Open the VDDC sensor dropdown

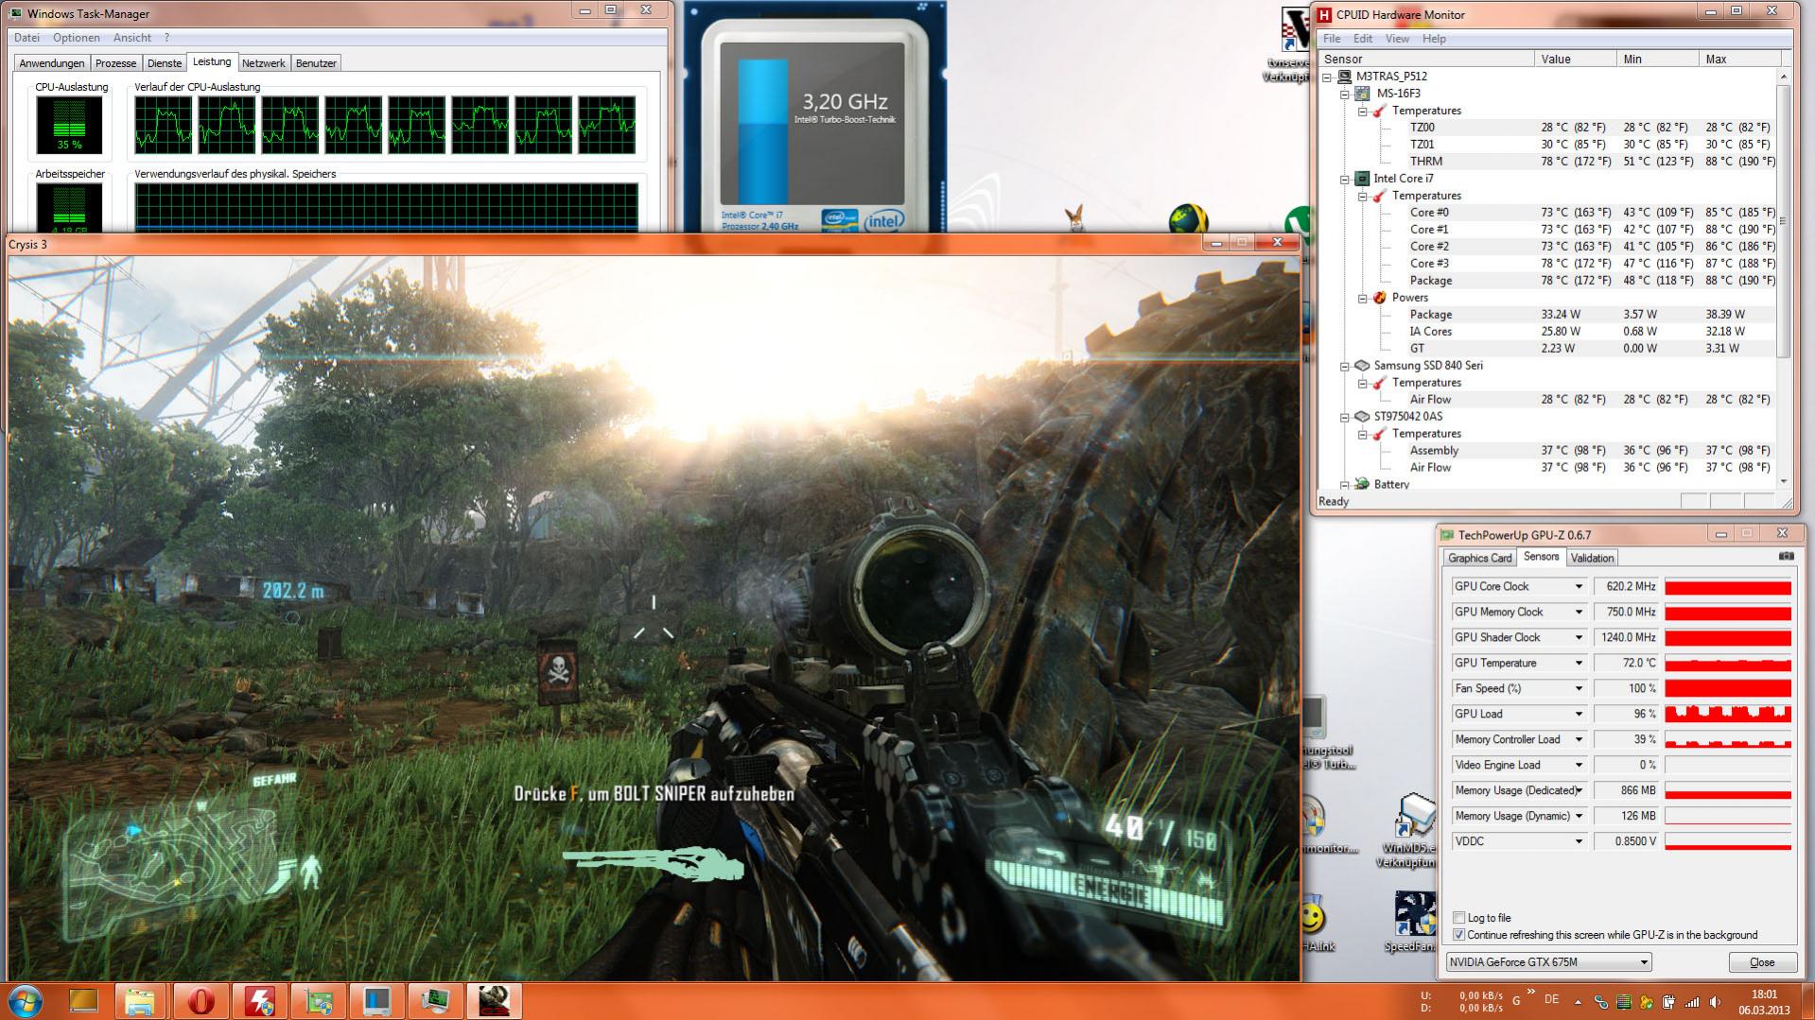(x=1578, y=841)
